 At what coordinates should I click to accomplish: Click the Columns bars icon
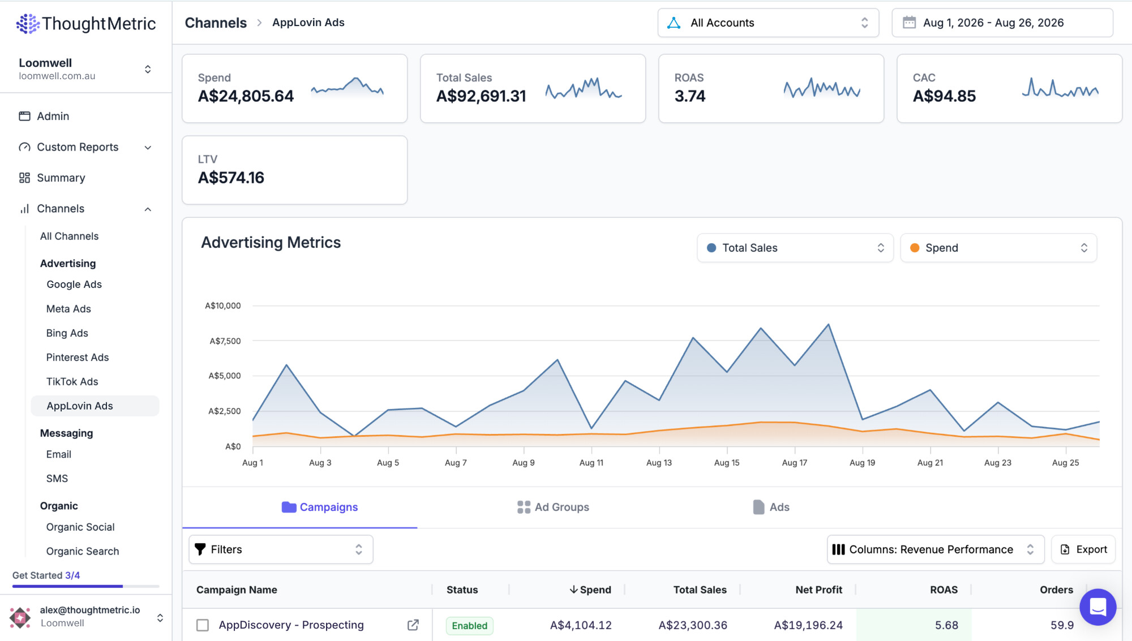point(838,549)
